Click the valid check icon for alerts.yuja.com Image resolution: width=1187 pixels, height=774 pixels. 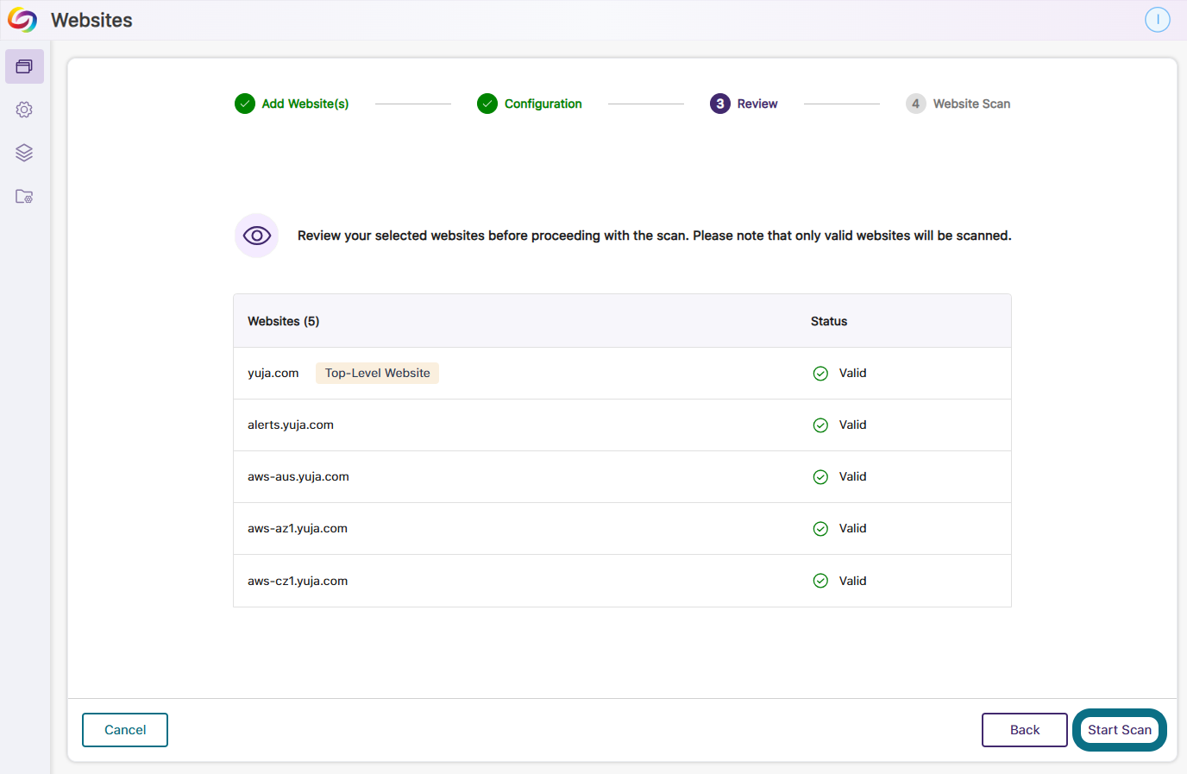[x=820, y=425]
